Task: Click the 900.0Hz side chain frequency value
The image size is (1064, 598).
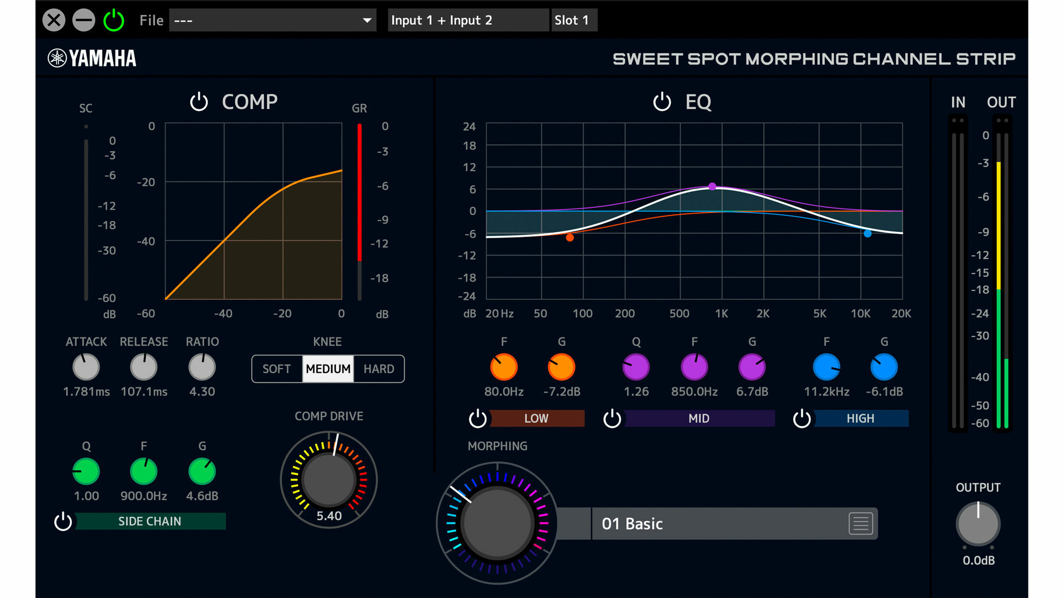Action: coord(144,496)
